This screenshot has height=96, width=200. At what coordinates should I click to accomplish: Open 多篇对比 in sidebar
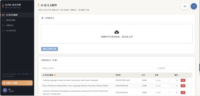(x=17, y=25)
